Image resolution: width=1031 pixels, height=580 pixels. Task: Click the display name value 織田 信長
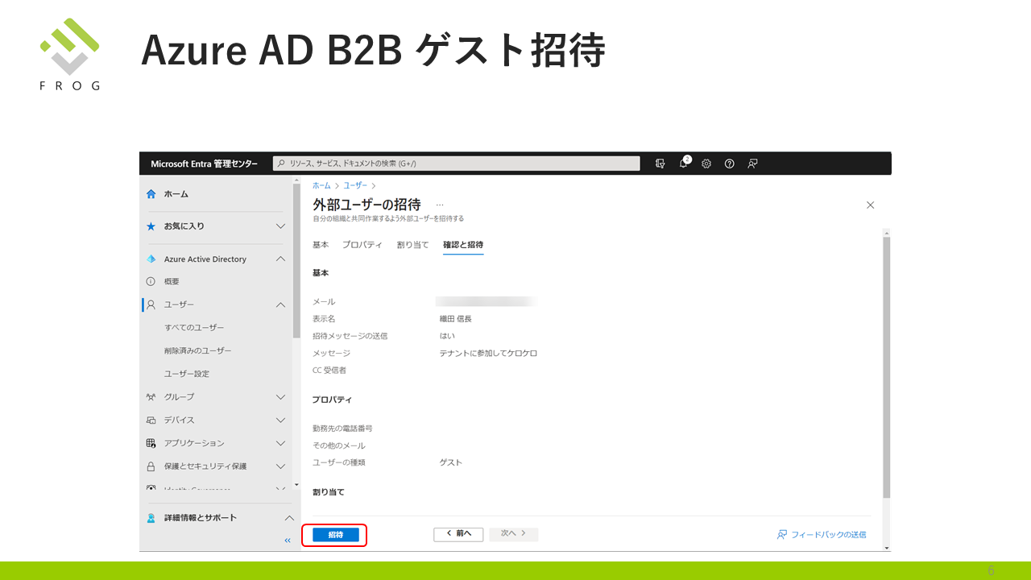click(x=456, y=319)
